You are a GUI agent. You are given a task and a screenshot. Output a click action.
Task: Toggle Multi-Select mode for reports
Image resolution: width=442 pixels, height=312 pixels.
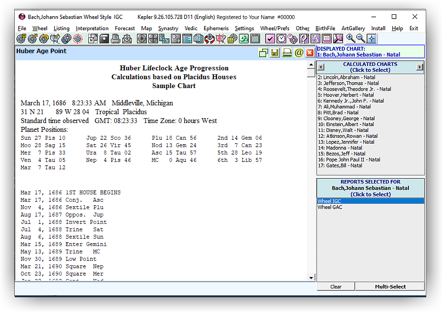pos(390,286)
